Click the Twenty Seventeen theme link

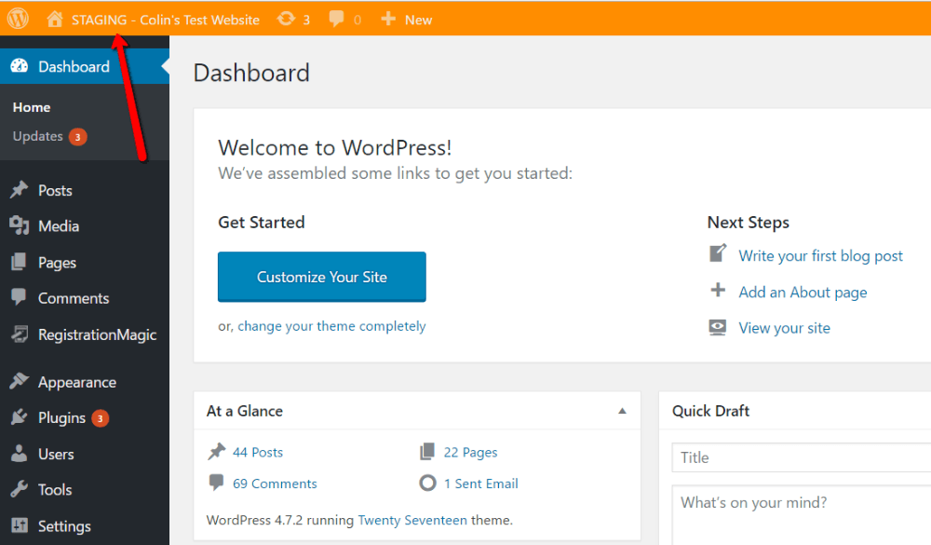pos(412,520)
